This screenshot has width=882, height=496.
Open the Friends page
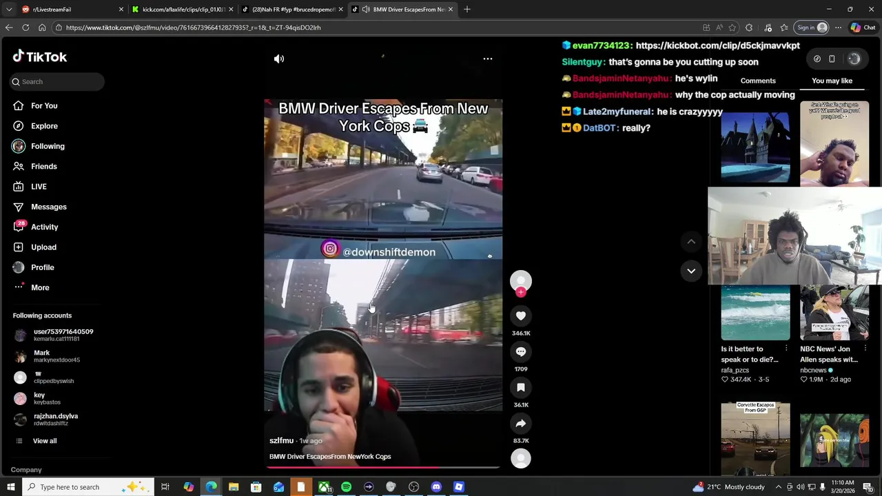[44, 166]
